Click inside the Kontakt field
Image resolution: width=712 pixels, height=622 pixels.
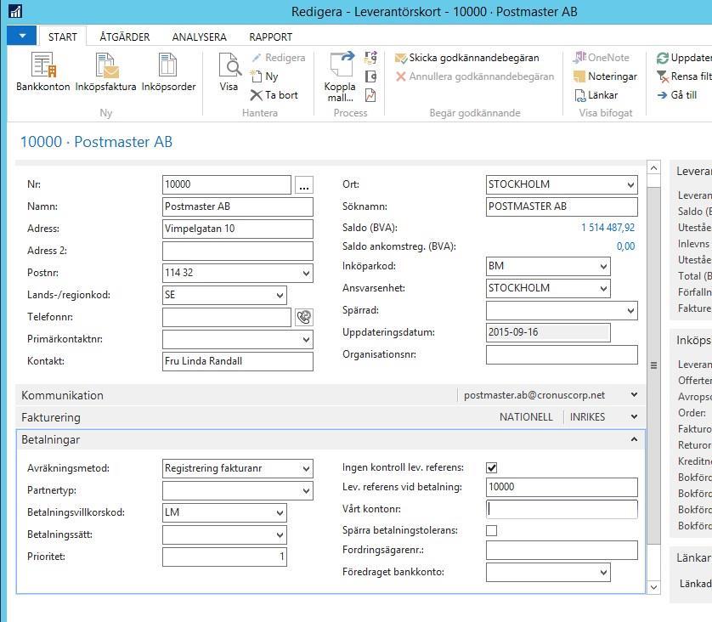238,361
